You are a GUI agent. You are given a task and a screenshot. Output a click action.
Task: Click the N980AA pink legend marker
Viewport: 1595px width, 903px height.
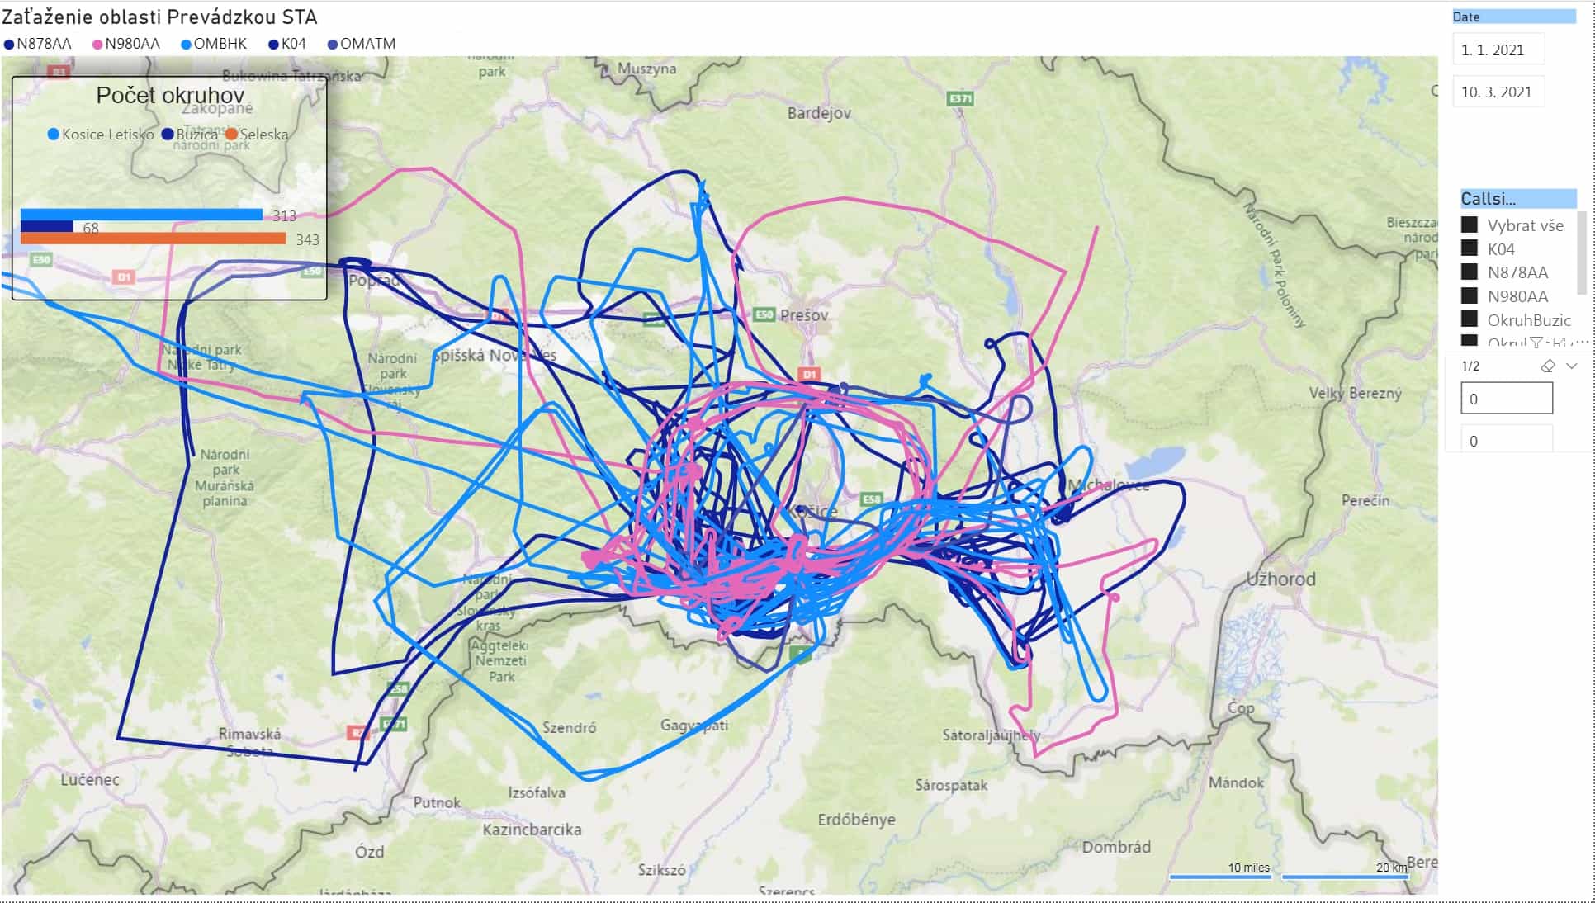click(x=97, y=45)
